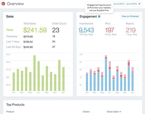Click the Product column header

tap(10, 112)
